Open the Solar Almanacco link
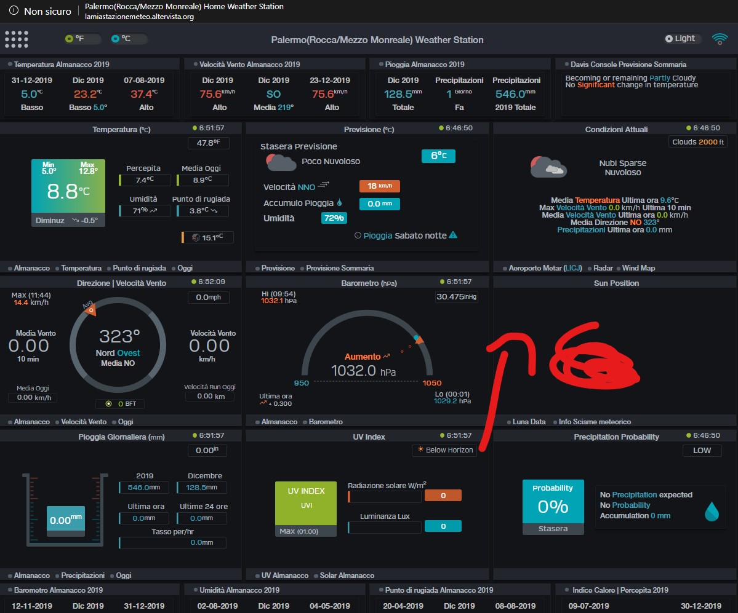The width and height of the screenshot is (738, 613). 347,575
